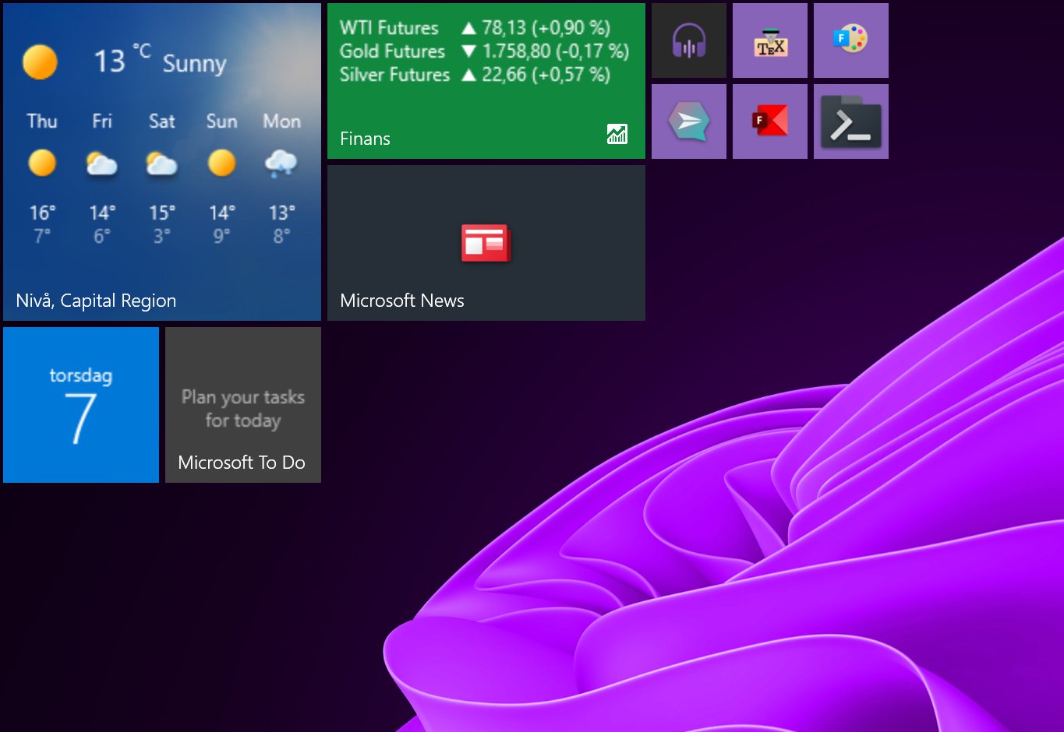Open the TeX editor tile
This screenshot has width=1064, height=732.
(769, 40)
